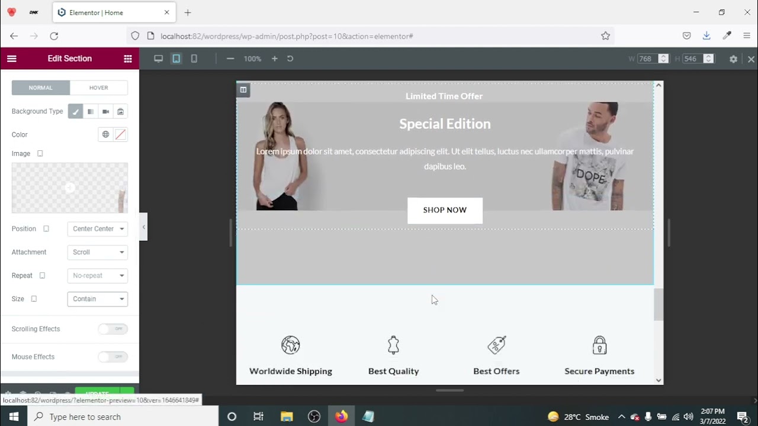Select the video background type
758x426 pixels.
click(105, 111)
